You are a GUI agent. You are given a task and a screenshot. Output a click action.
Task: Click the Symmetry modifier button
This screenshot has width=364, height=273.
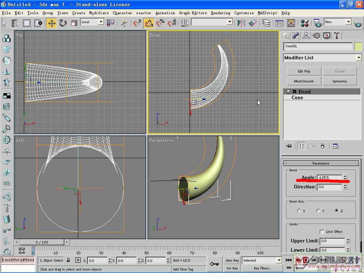[x=339, y=81]
